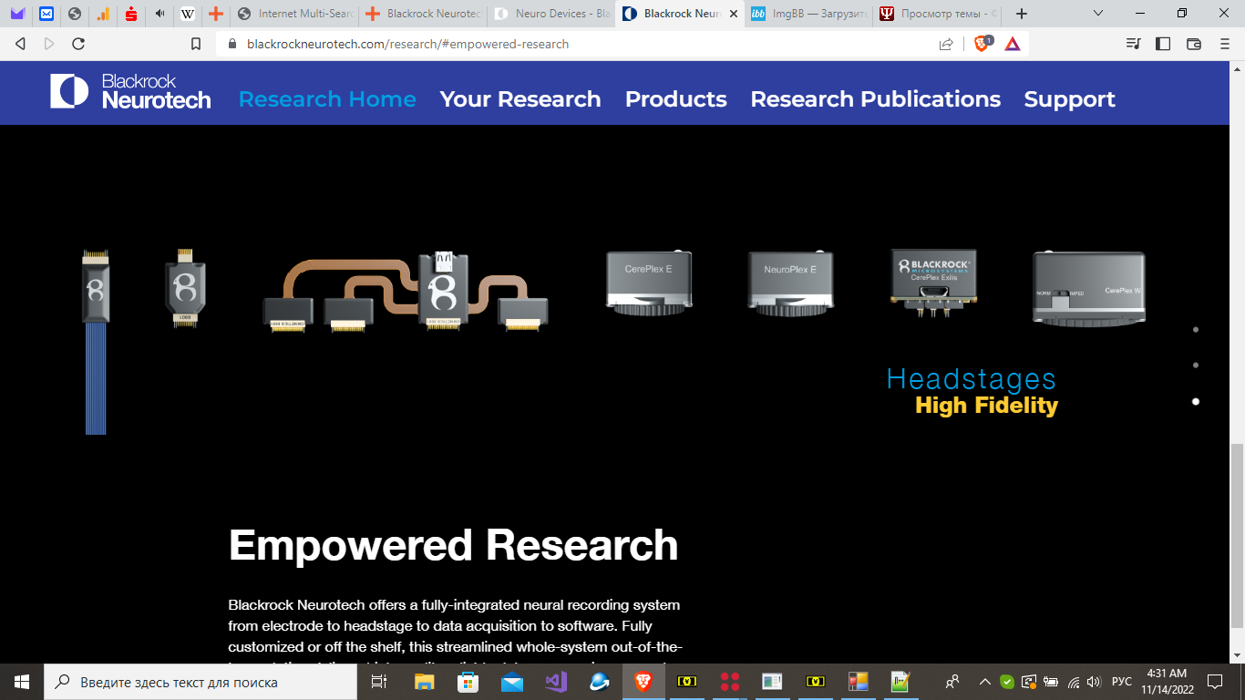The image size is (1245, 700).
Task: Open Task View on the taskbar
Action: click(x=380, y=681)
